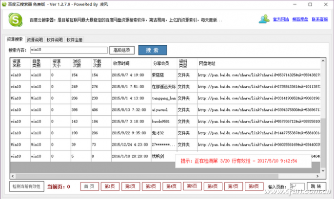Screen dimensions: 334x199
Task: Select sharer cell 鬼才32
Action: (x=164, y=133)
